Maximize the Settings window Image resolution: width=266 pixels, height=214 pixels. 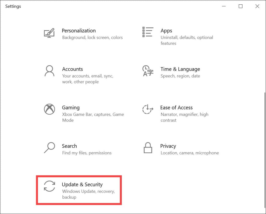[241, 6]
